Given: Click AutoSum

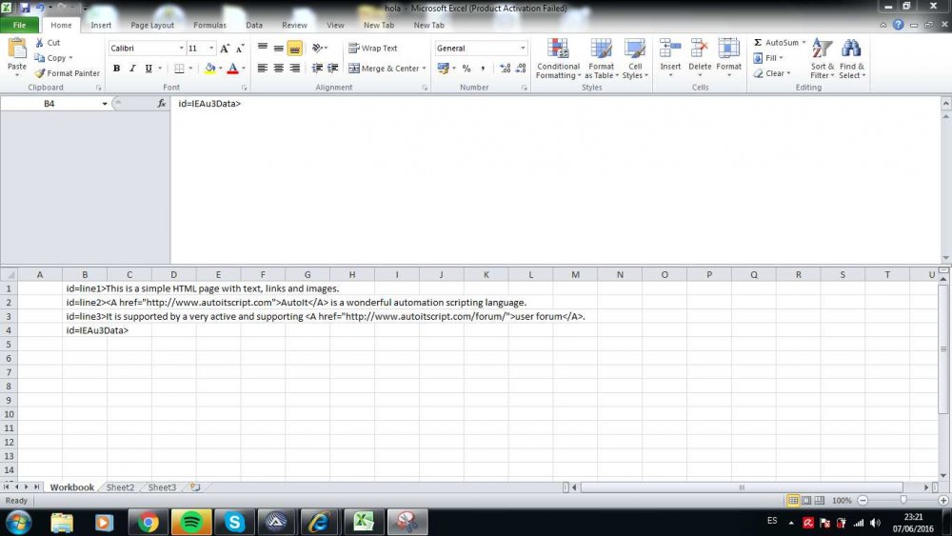Looking at the screenshot, I should pyautogui.click(x=775, y=43).
